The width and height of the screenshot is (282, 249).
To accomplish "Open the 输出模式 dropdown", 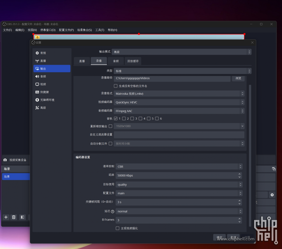I will (182, 52).
